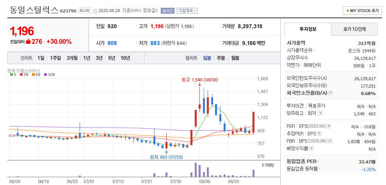Click the +30.00% change rate
The width and height of the screenshot is (386, 185).
pyautogui.click(x=59, y=42)
